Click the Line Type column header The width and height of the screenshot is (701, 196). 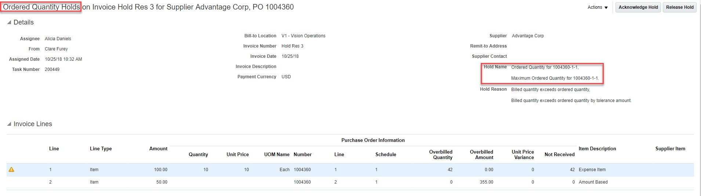[x=101, y=149]
